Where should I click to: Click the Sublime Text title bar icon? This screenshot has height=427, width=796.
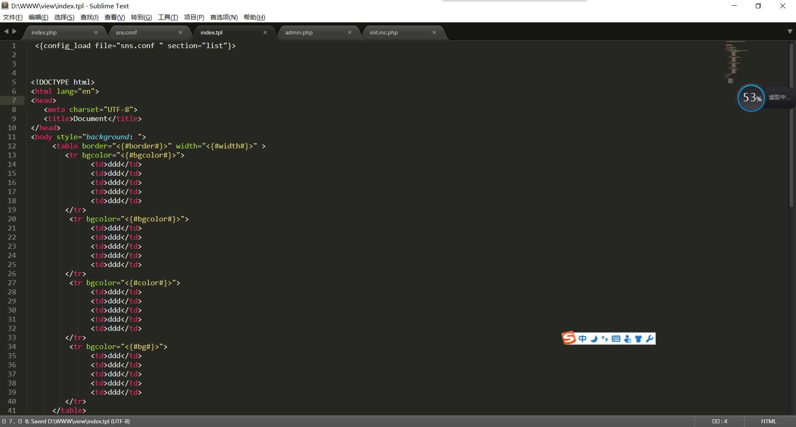click(5, 5)
